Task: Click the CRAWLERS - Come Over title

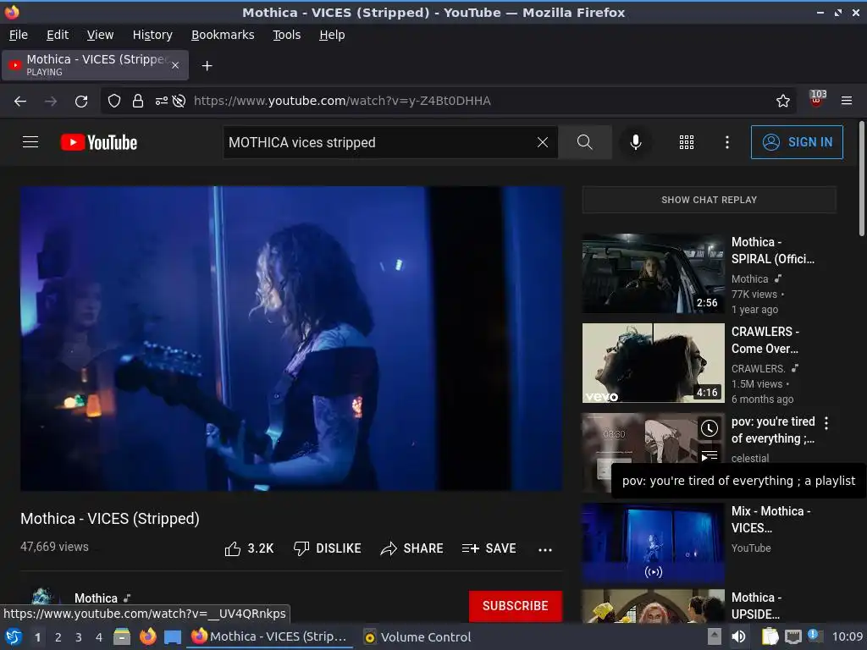Action: pyautogui.click(x=765, y=340)
